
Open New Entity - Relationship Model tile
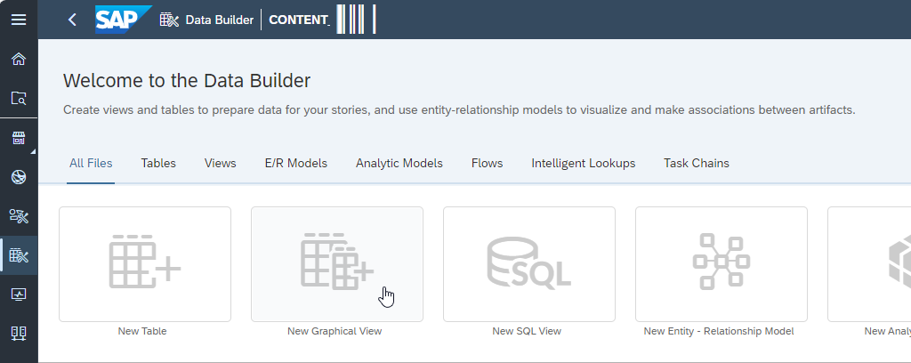[722, 264]
